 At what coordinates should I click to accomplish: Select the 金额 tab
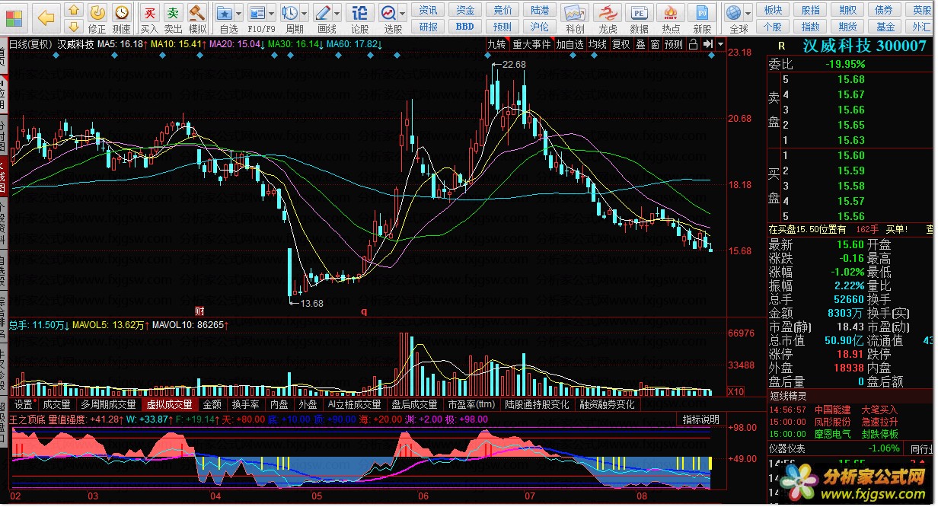[x=212, y=404]
